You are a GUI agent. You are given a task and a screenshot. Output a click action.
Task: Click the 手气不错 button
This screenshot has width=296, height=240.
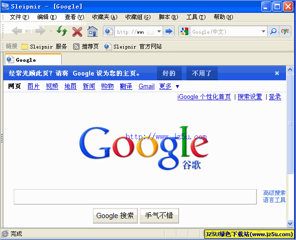[x=159, y=216]
